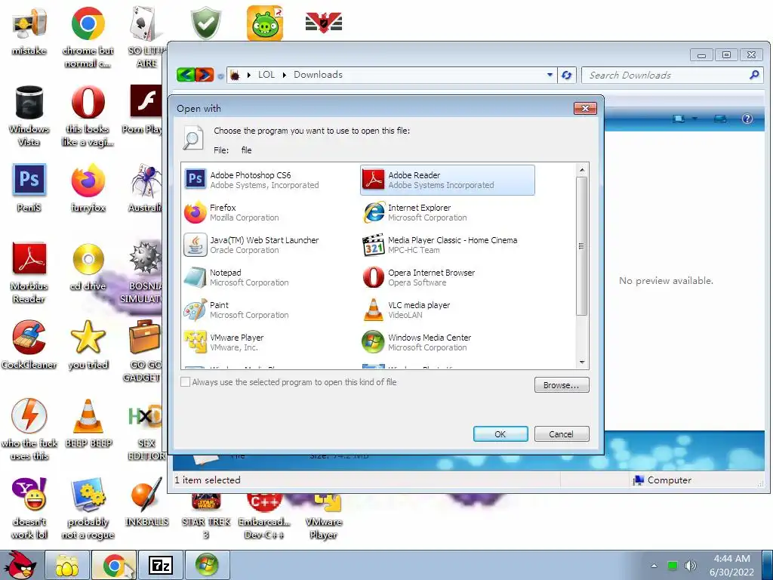The height and width of the screenshot is (580, 773).
Task: Toggle the preview pane icon in Explorer
Action: (720, 119)
